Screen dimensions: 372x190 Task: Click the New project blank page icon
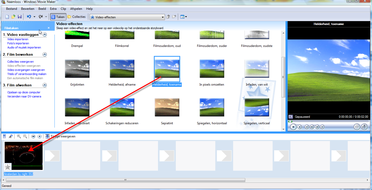click(7, 17)
